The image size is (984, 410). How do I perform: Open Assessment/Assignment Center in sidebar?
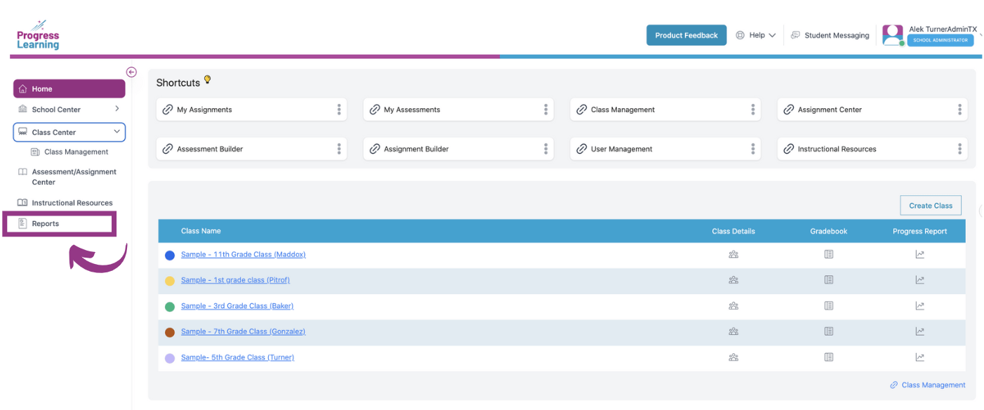click(x=67, y=177)
